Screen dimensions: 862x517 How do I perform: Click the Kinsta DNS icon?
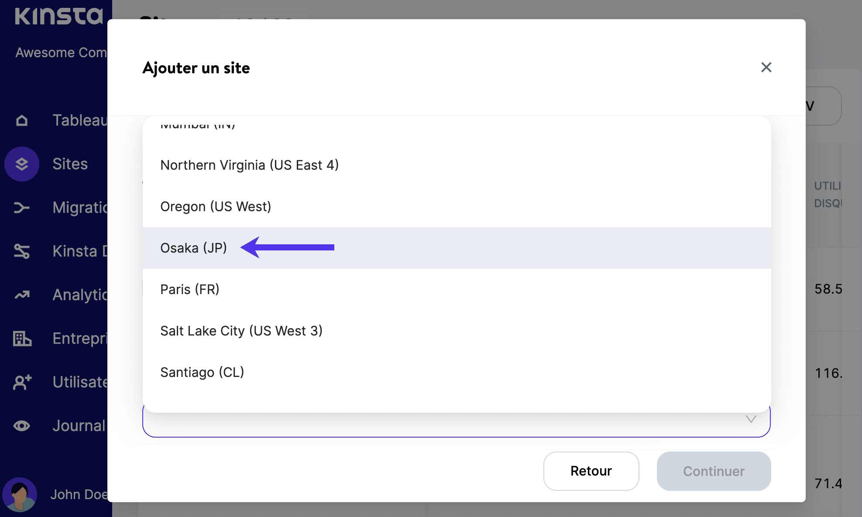pos(22,251)
